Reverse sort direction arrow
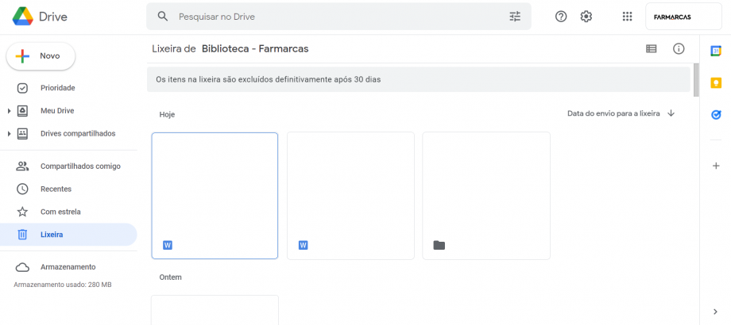 (x=671, y=113)
